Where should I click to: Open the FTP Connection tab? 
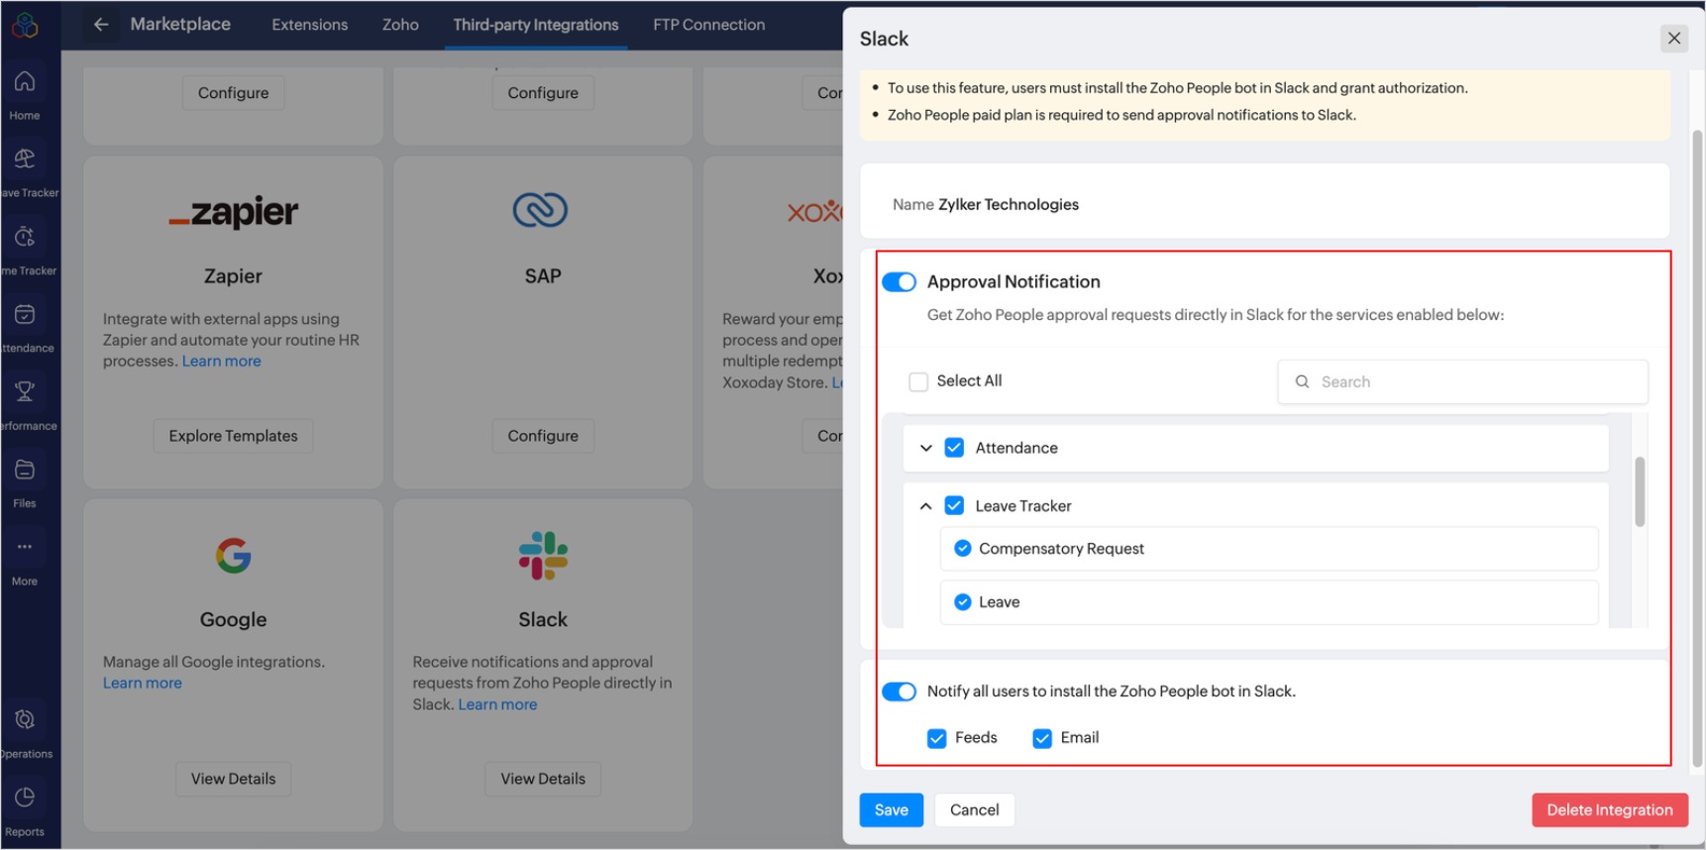tap(709, 25)
